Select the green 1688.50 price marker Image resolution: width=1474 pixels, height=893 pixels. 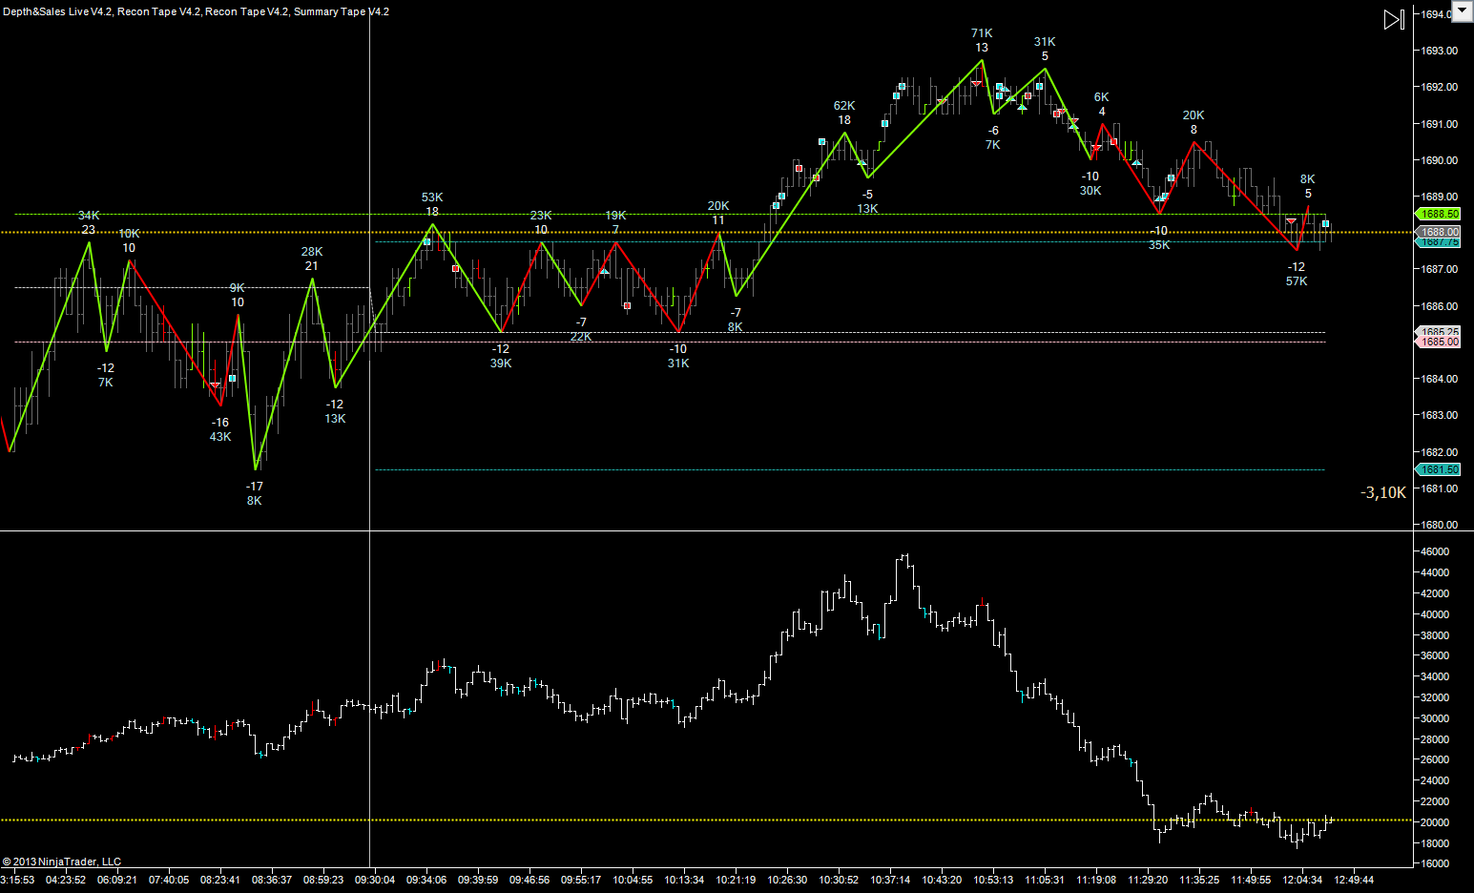tap(1439, 215)
